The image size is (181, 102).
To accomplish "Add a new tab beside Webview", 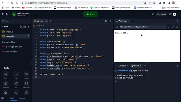I will pos(133,21).
